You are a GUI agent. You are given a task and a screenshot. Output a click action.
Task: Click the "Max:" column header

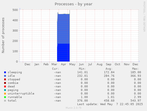[135, 69]
